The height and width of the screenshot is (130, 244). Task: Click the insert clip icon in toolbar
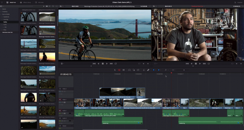[x=129, y=70]
